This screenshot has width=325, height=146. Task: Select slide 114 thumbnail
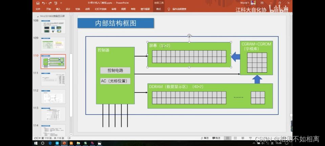(x=53, y=130)
